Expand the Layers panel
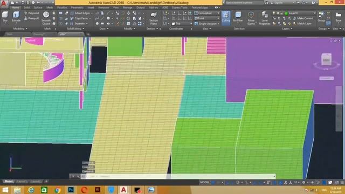Viewport: 345px width, 194px height. click(287, 29)
